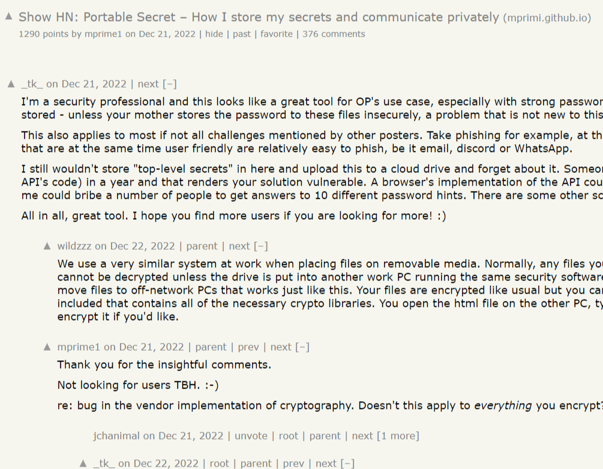This screenshot has width=603, height=469.
Task: Go to parent of wildzzz's comment
Action: tap(202, 246)
